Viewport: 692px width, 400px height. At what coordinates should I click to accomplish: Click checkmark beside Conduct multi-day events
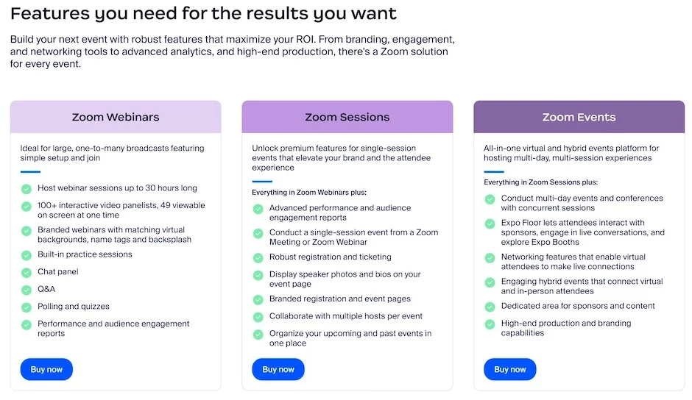pos(490,199)
